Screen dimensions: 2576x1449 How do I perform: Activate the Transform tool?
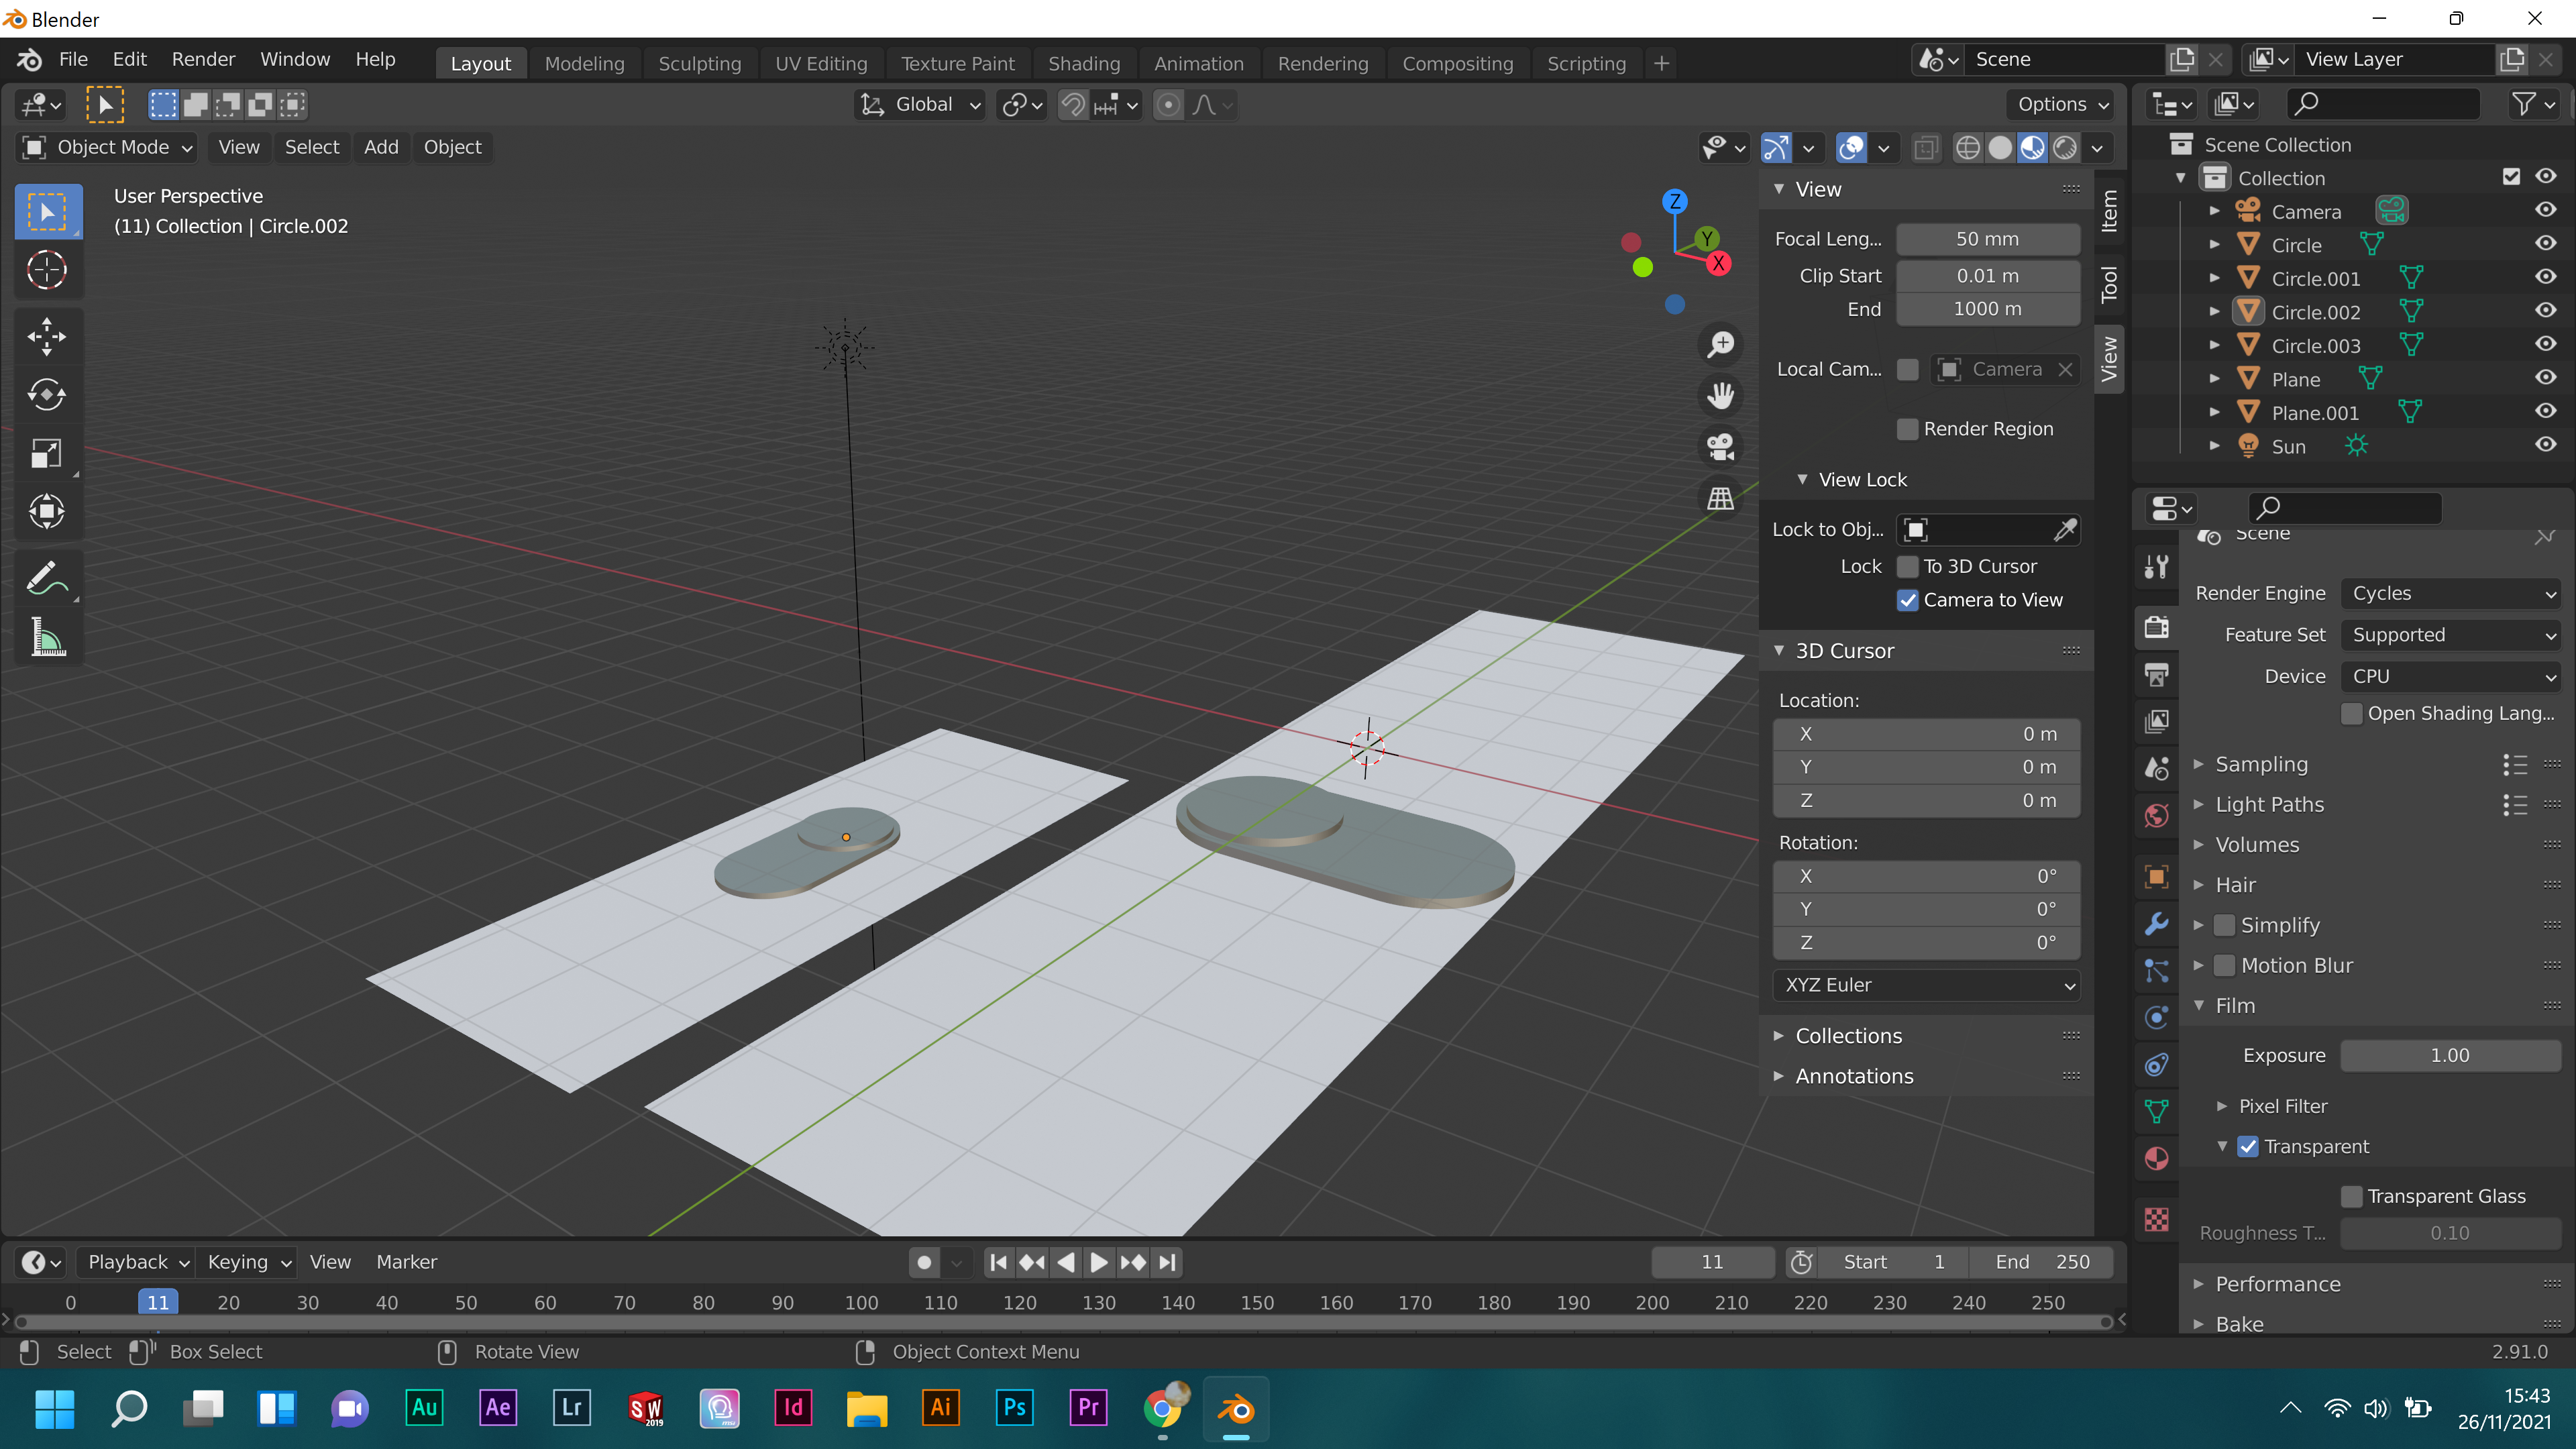(47, 512)
